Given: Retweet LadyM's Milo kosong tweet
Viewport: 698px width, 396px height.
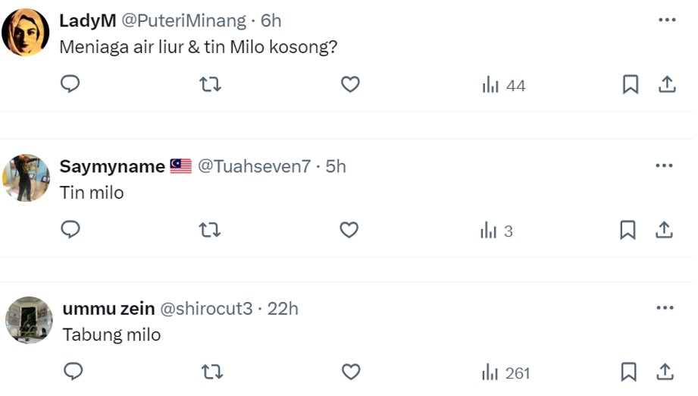Looking at the screenshot, I should point(210,84).
